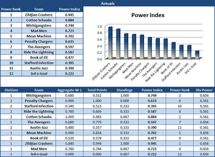Select the 'Power Index' chart title
215x157 pixels.
148,15
